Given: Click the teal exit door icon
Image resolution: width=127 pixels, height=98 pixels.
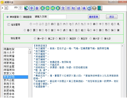Looking at the screenshot, I should tap(100, 8).
